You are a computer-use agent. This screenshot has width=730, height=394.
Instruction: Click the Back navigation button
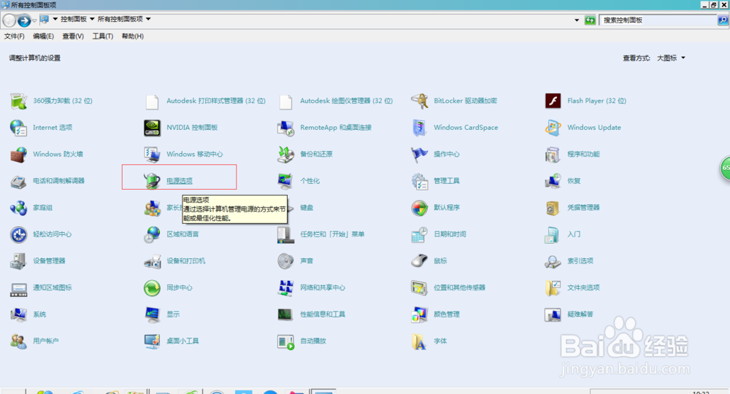[9, 20]
